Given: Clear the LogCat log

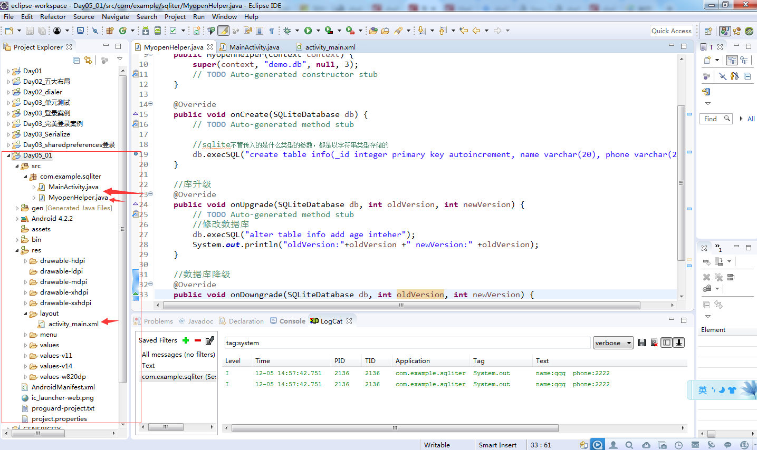Looking at the screenshot, I should click(x=654, y=343).
